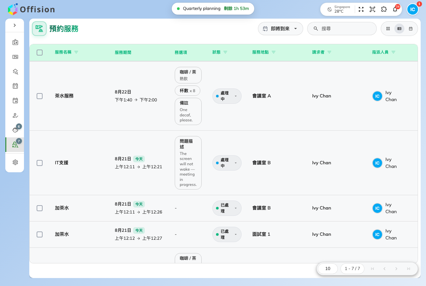Open the IC user avatar menu
Screen dimensions: 426x286
(x=413, y=9)
